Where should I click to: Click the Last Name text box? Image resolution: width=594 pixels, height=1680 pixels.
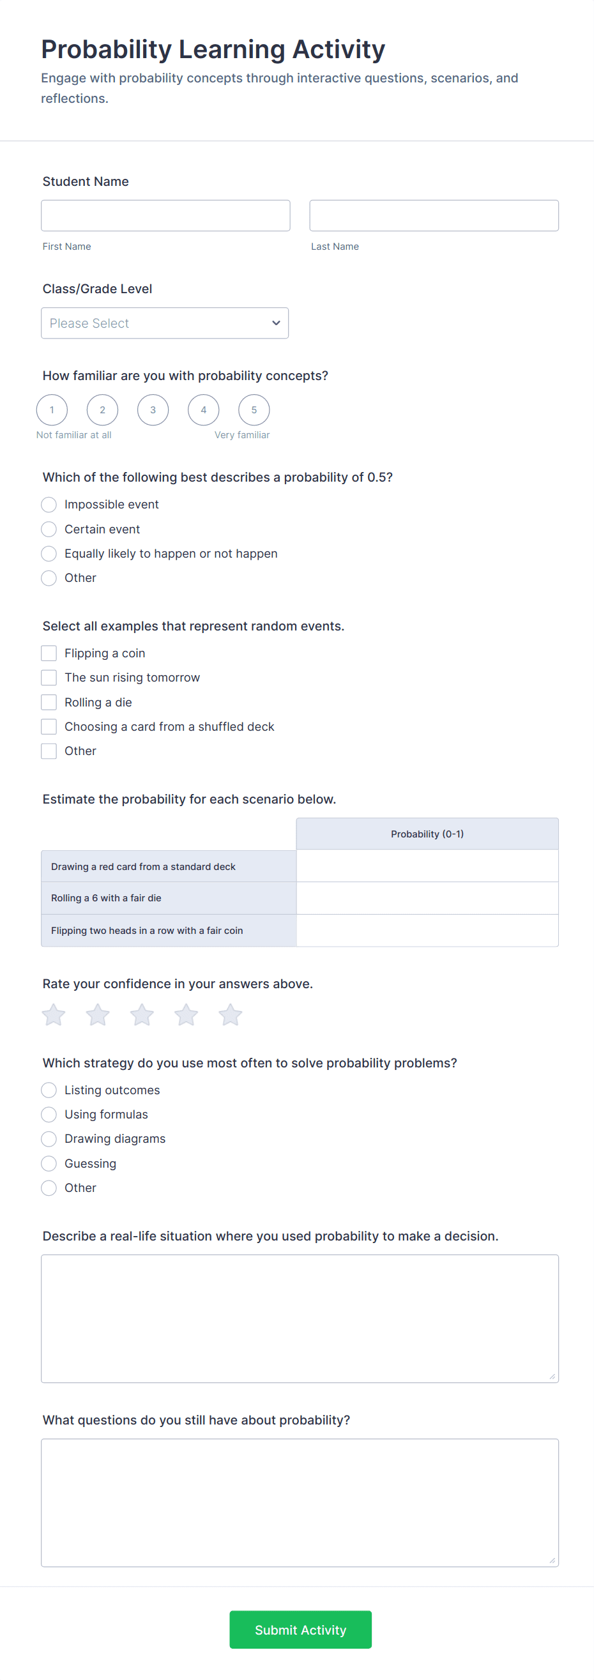[x=434, y=216]
